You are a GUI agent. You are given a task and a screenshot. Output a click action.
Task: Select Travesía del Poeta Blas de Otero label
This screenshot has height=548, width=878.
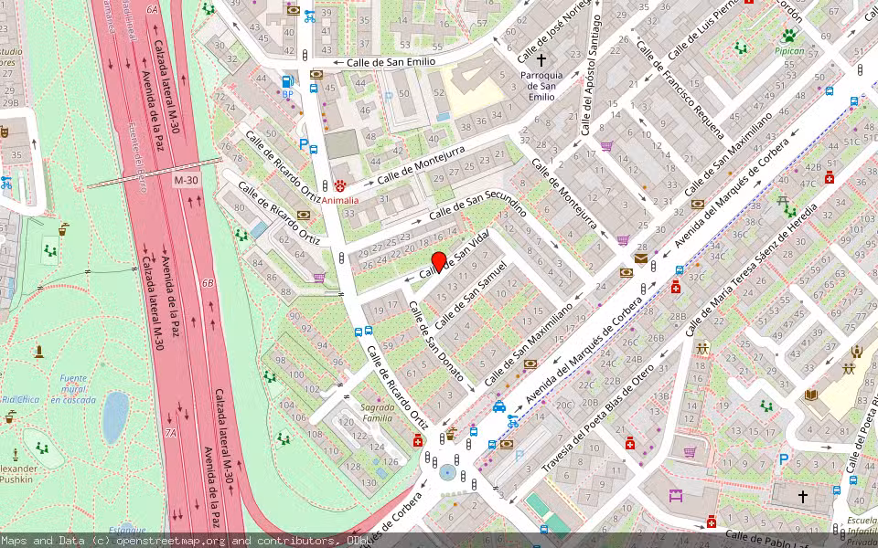tap(597, 419)
